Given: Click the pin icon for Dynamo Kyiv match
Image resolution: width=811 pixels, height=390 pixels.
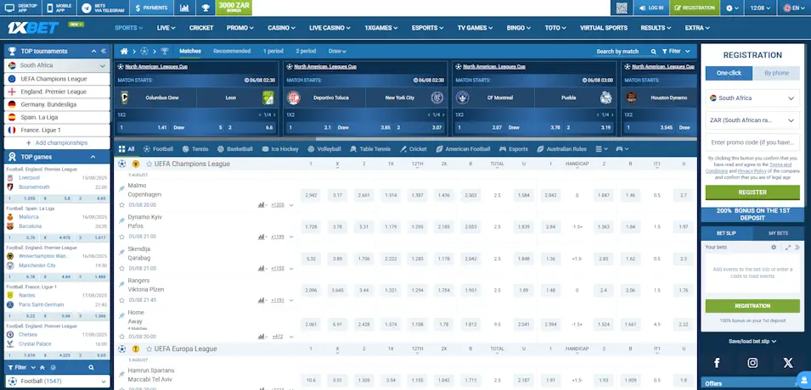Looking at the screenshot, I should pyautogui.click(x=122, y=220).
